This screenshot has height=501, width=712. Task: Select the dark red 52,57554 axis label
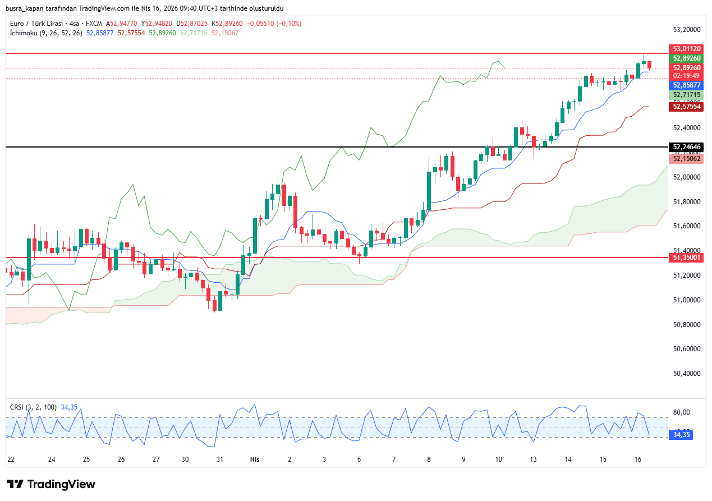[687, 106]
